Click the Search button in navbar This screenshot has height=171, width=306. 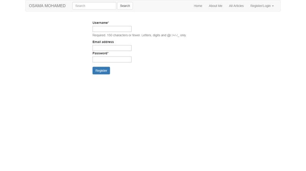click(x=125, y=6)
